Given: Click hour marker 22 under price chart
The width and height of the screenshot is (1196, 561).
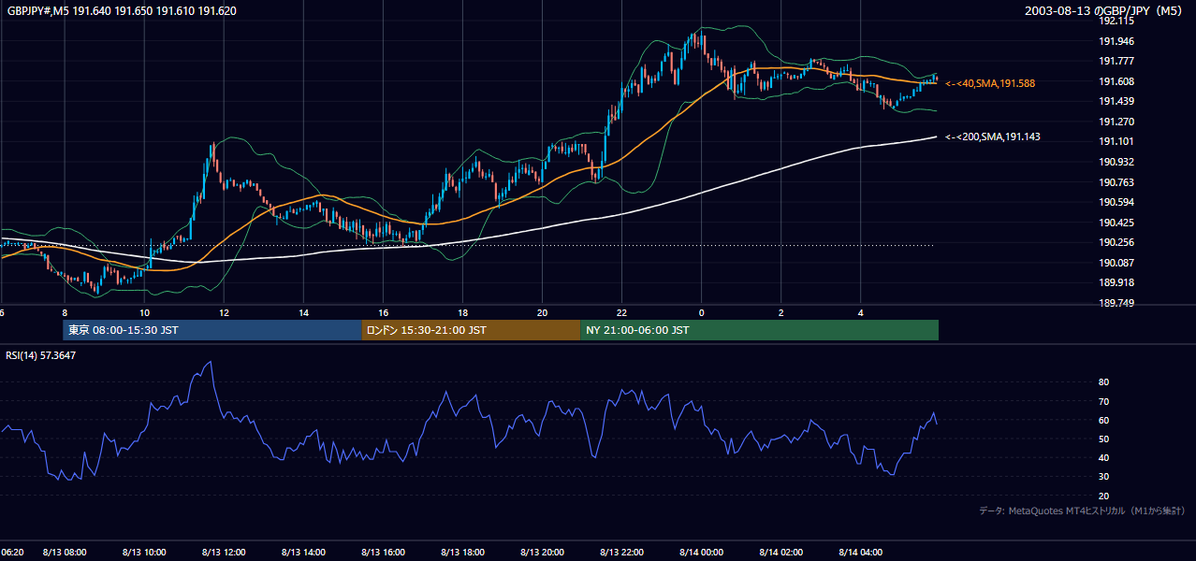Looking at the screenshot, I should [x=621, y=312].
